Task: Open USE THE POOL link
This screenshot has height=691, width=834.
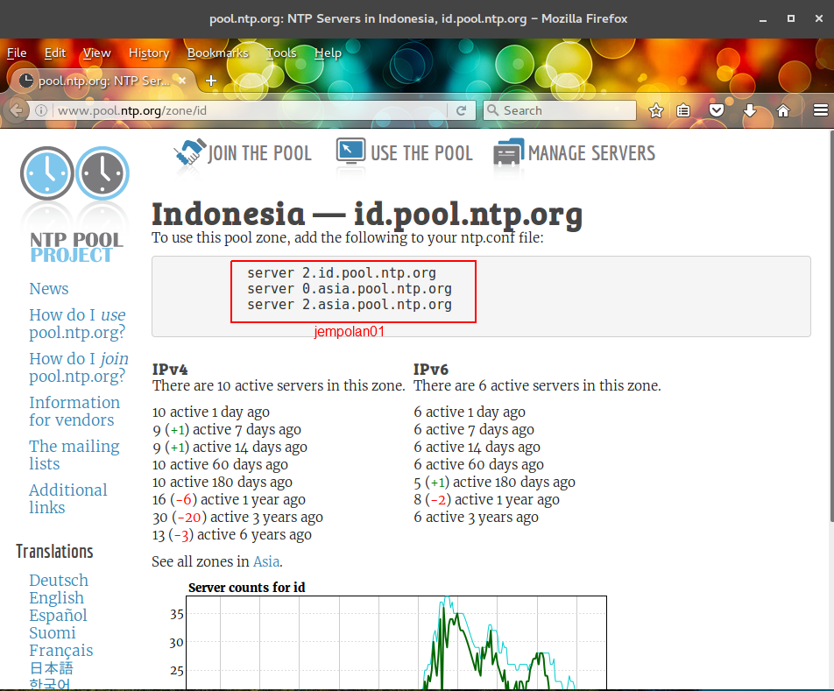Action: tap(421, 153)
